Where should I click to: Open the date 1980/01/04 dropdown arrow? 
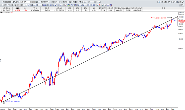49,2
